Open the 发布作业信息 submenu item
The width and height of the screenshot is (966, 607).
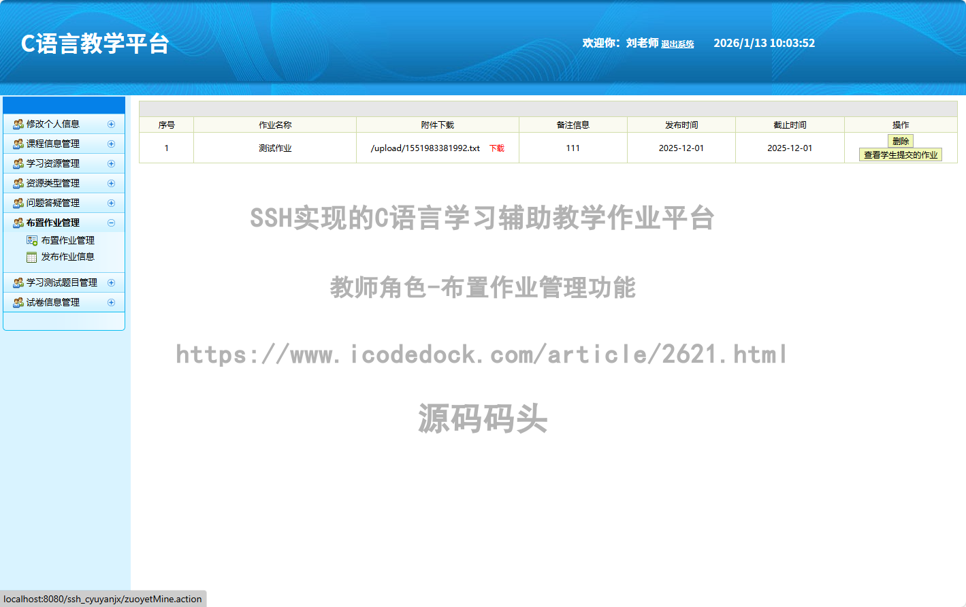pyautogui.click(x=67, y=257)
